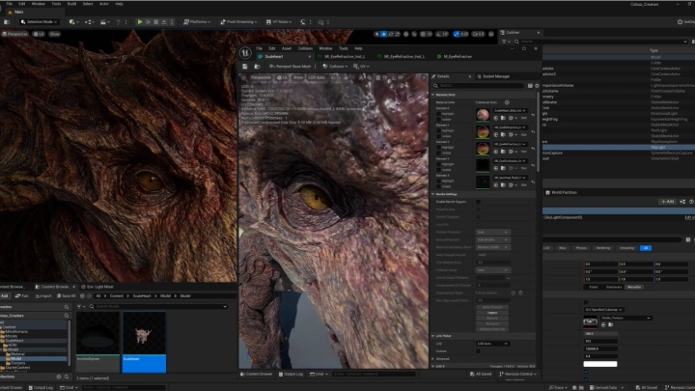Screen dimensions: 695x391
Task: Click the Save asset icon in mesh editor
Action: 244,67
